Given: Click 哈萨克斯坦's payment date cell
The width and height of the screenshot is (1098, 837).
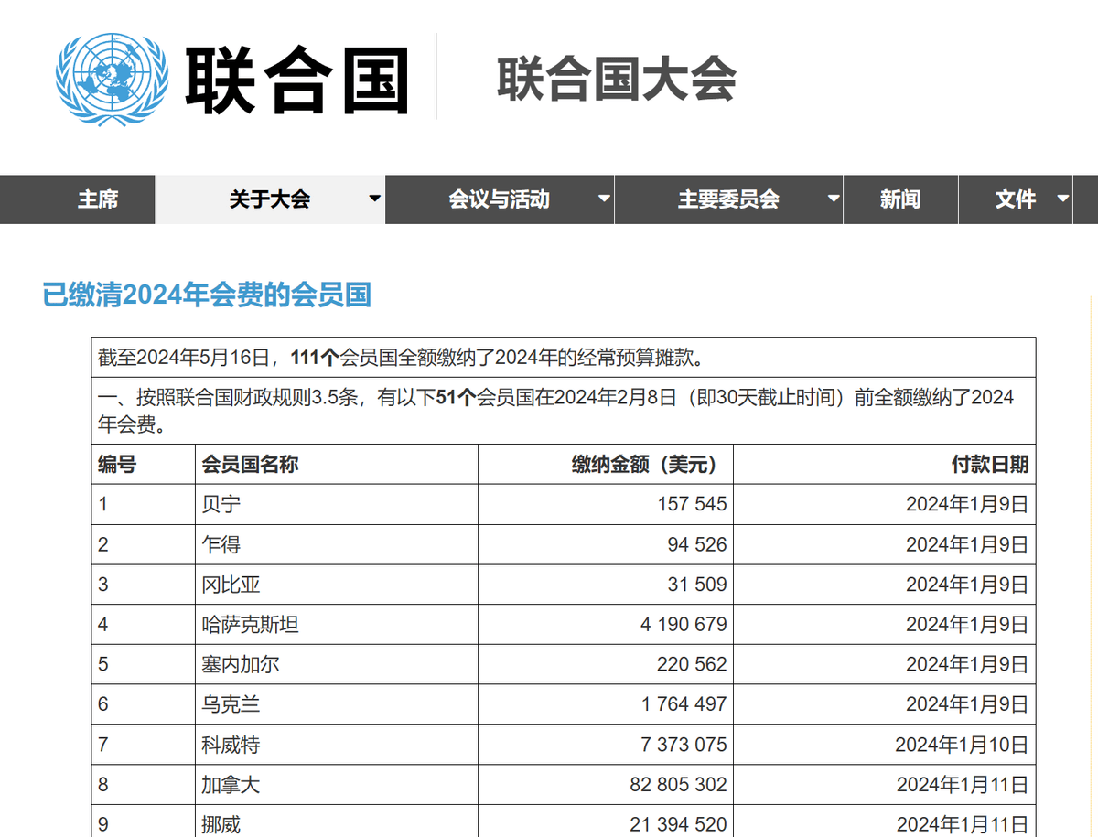Looking at the screenshot, I should 885,625.
